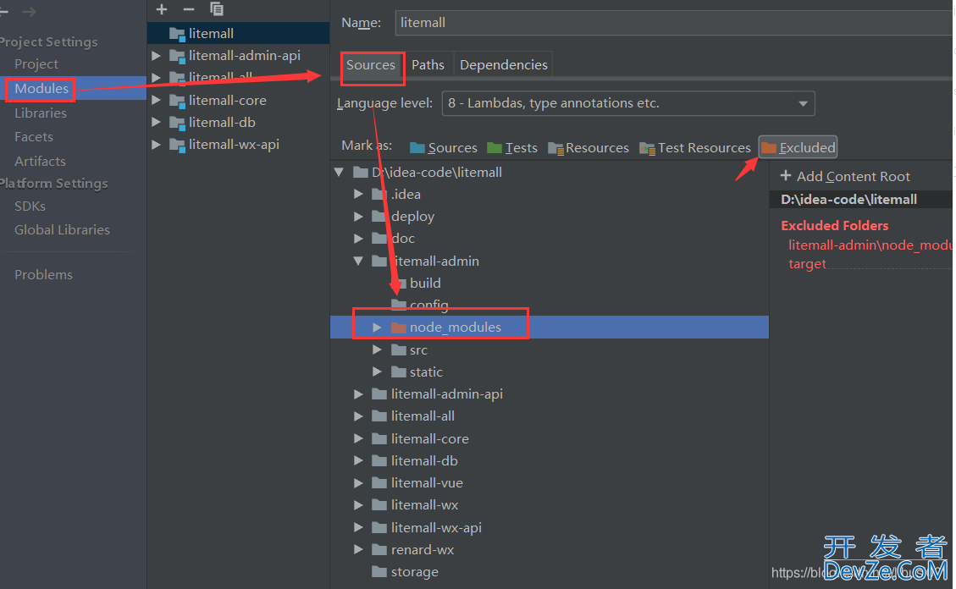Select the litemall module icon
The height and width of the screenshot is (589, 956).
coord(177,34)
